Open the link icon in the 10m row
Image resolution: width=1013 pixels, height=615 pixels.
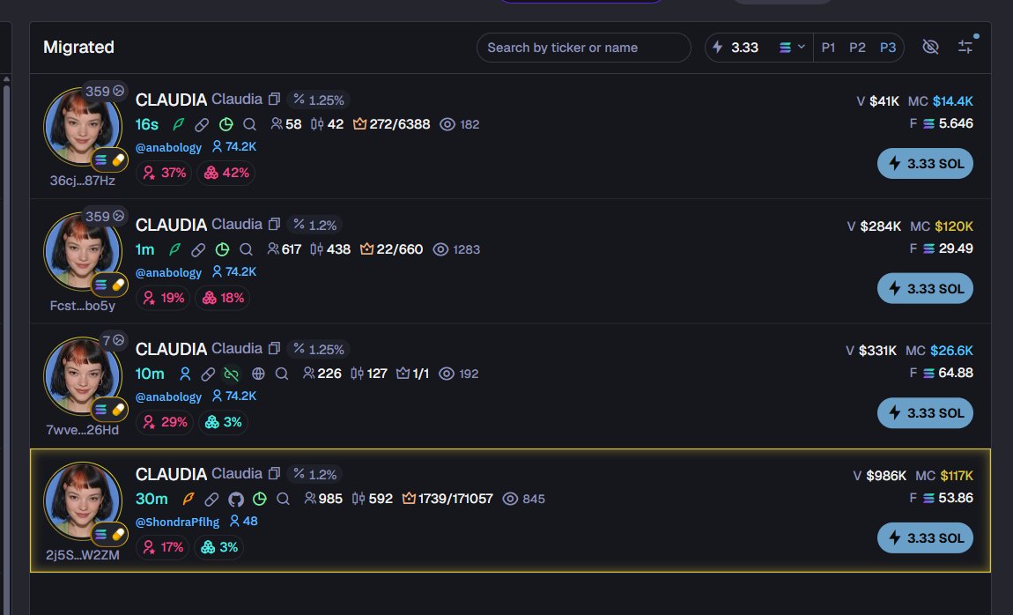[207, 374]
